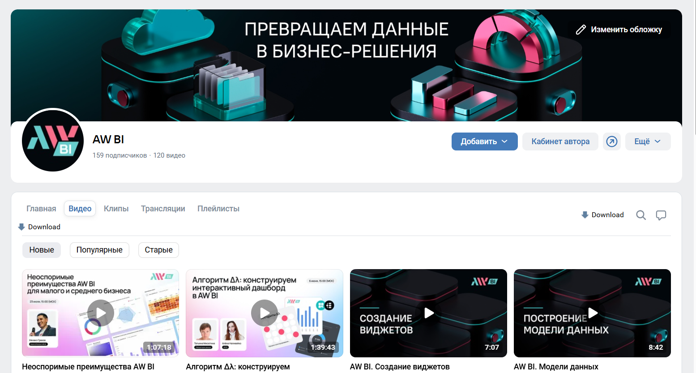696x373 pixels.
Task: Click the AW BI round channel avatar
Action: click(x=53, y=141)
